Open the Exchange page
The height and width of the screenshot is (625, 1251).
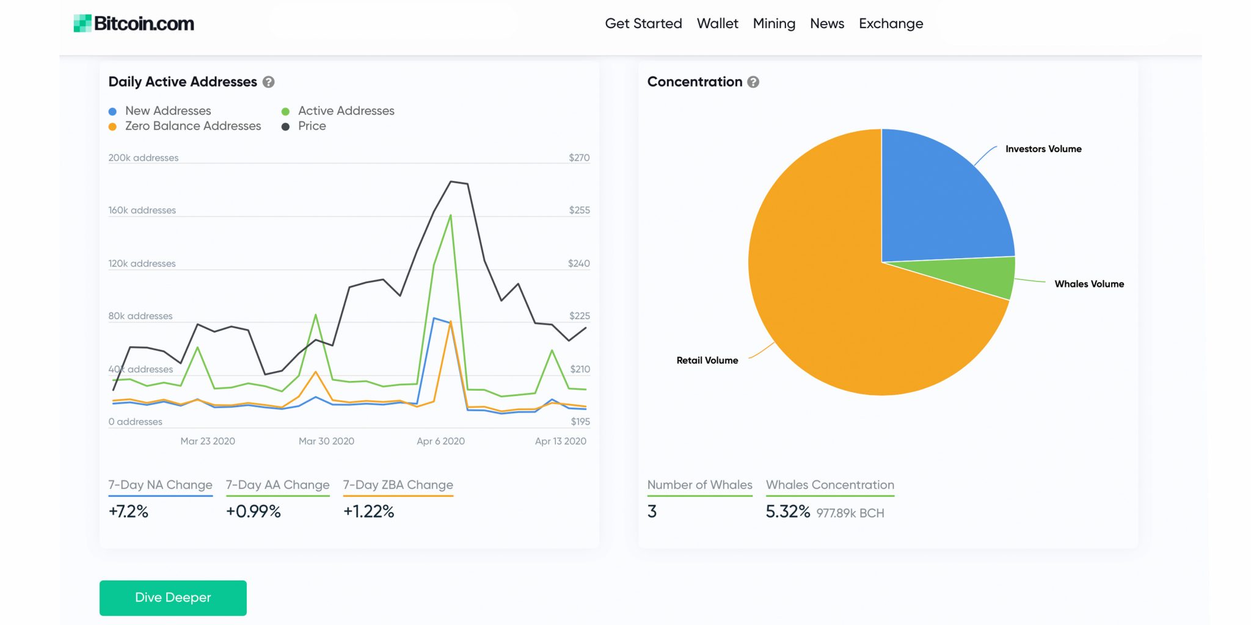891,24
